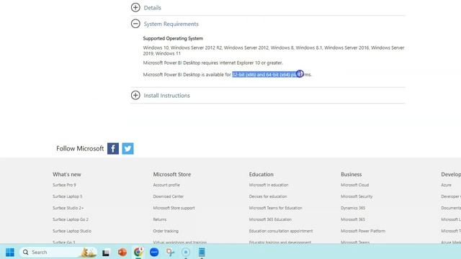Click the System Requirements heading
Image resolution: width=461 pixels, height=259 pixels.
tap(171, 24)
